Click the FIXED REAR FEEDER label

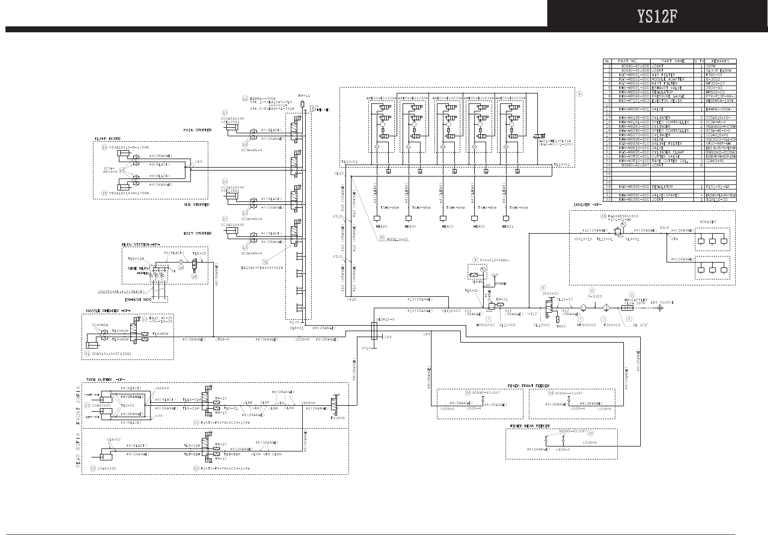click(x=531, y=426)
